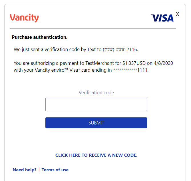Viewport: 191px width, 181px height.
Task: Request a new verification code
Action: 96,155
